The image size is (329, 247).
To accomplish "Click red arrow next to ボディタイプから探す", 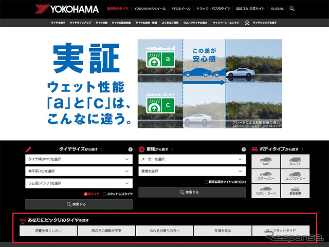I will coord(302,149).
